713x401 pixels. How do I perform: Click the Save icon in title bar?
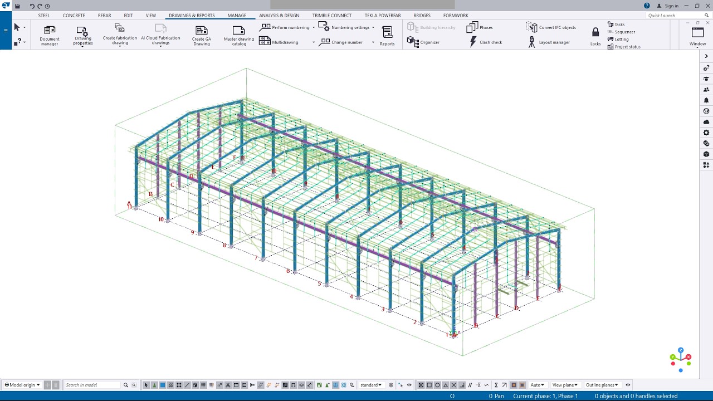[x=17, y=6]
